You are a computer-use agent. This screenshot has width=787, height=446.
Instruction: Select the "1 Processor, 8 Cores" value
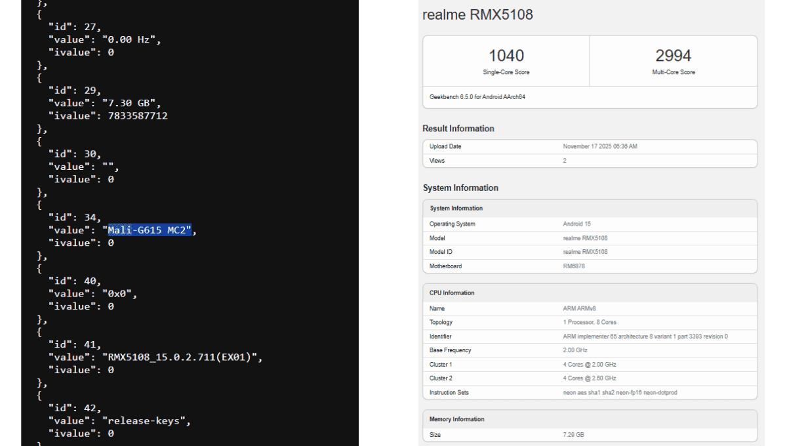click(590, 323)
